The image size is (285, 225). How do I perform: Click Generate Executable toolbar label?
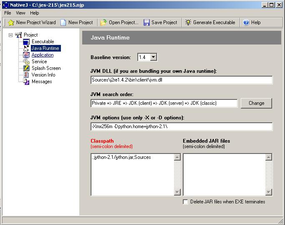(214, 22)
